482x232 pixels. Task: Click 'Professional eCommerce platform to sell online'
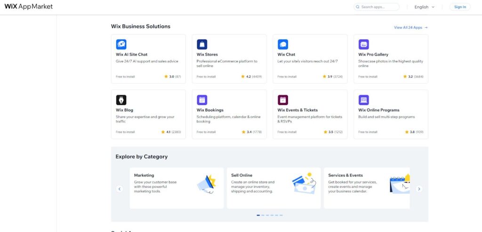227,64
